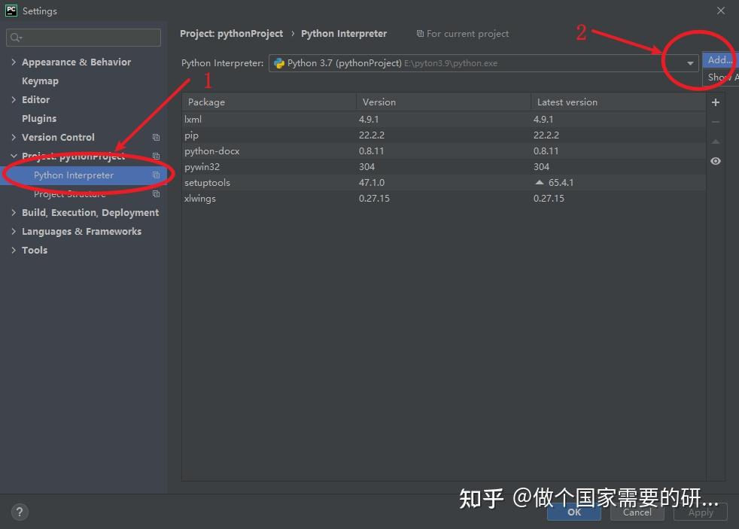Choose Add... from the interpreter menu
The height and width of the screenshot is (529, 739).
point(720,60)
